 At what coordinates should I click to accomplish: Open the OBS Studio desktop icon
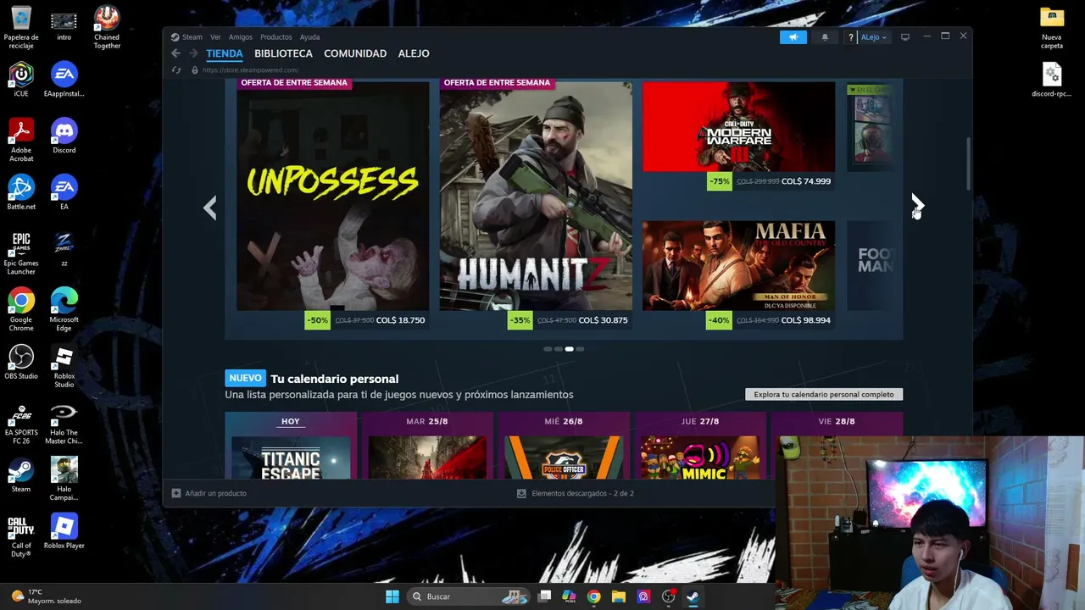click(x=21, y=362)
